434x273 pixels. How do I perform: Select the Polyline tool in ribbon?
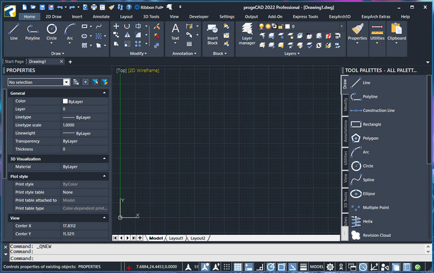tap(33, 31)
